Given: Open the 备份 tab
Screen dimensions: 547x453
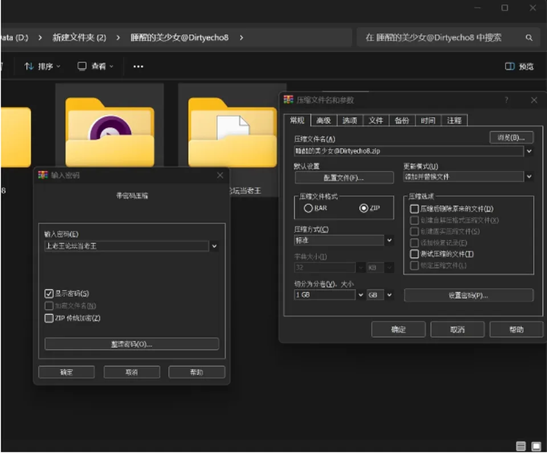Looking at the screenshot, I should coord(402,120).
